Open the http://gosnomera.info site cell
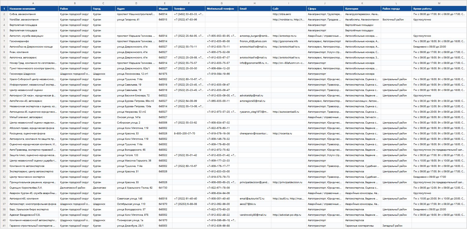 pos(289,41)
